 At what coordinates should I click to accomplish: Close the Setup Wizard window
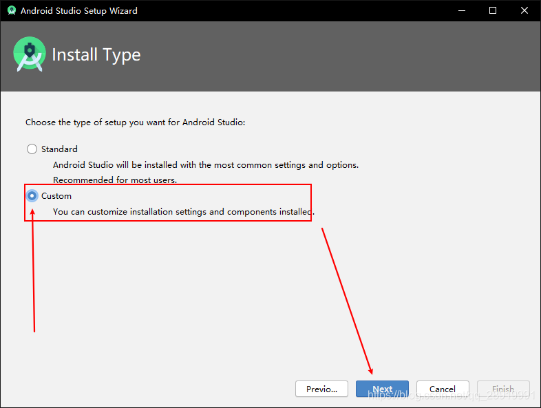pos(524,11)
